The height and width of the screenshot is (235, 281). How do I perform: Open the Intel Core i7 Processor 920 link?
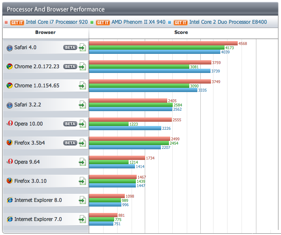[57, 22]
